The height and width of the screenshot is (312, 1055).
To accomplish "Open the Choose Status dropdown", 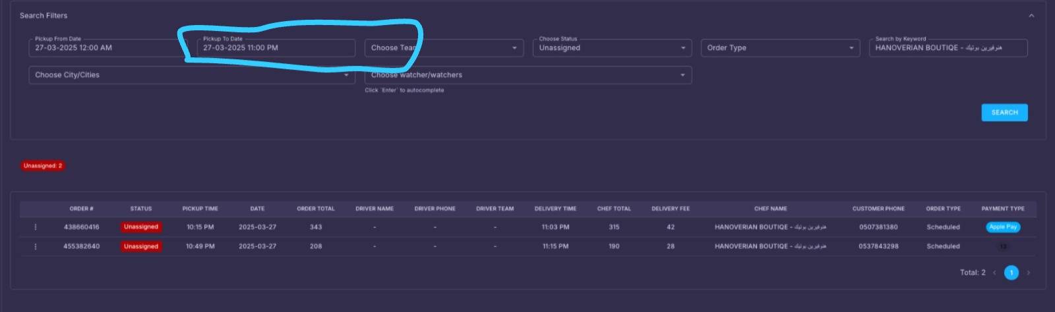I will coord(612,48).
